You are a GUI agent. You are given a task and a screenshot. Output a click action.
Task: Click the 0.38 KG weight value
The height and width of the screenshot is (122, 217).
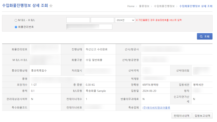tap(90, 85)
